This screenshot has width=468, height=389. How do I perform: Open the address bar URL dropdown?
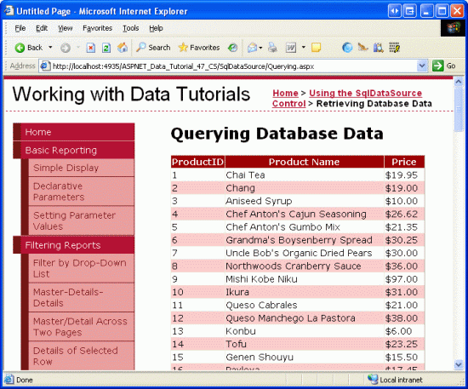point(422,66)
